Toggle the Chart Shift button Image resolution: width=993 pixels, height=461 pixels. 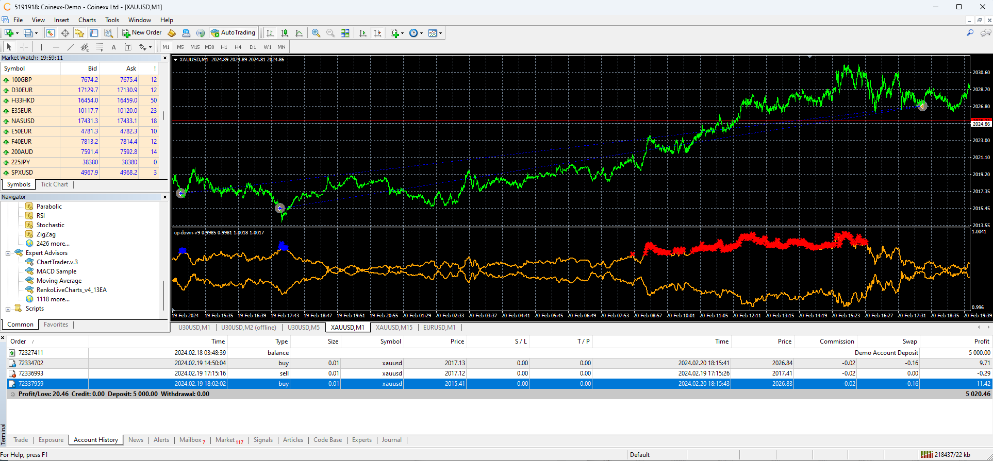[x=378, y=33]
